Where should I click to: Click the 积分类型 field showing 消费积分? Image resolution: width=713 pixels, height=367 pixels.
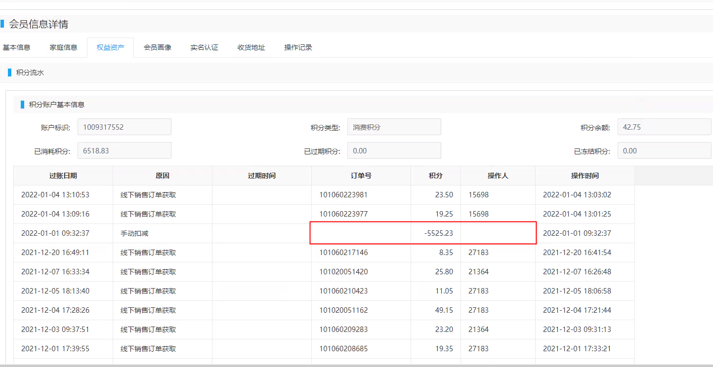pos(394,127)
